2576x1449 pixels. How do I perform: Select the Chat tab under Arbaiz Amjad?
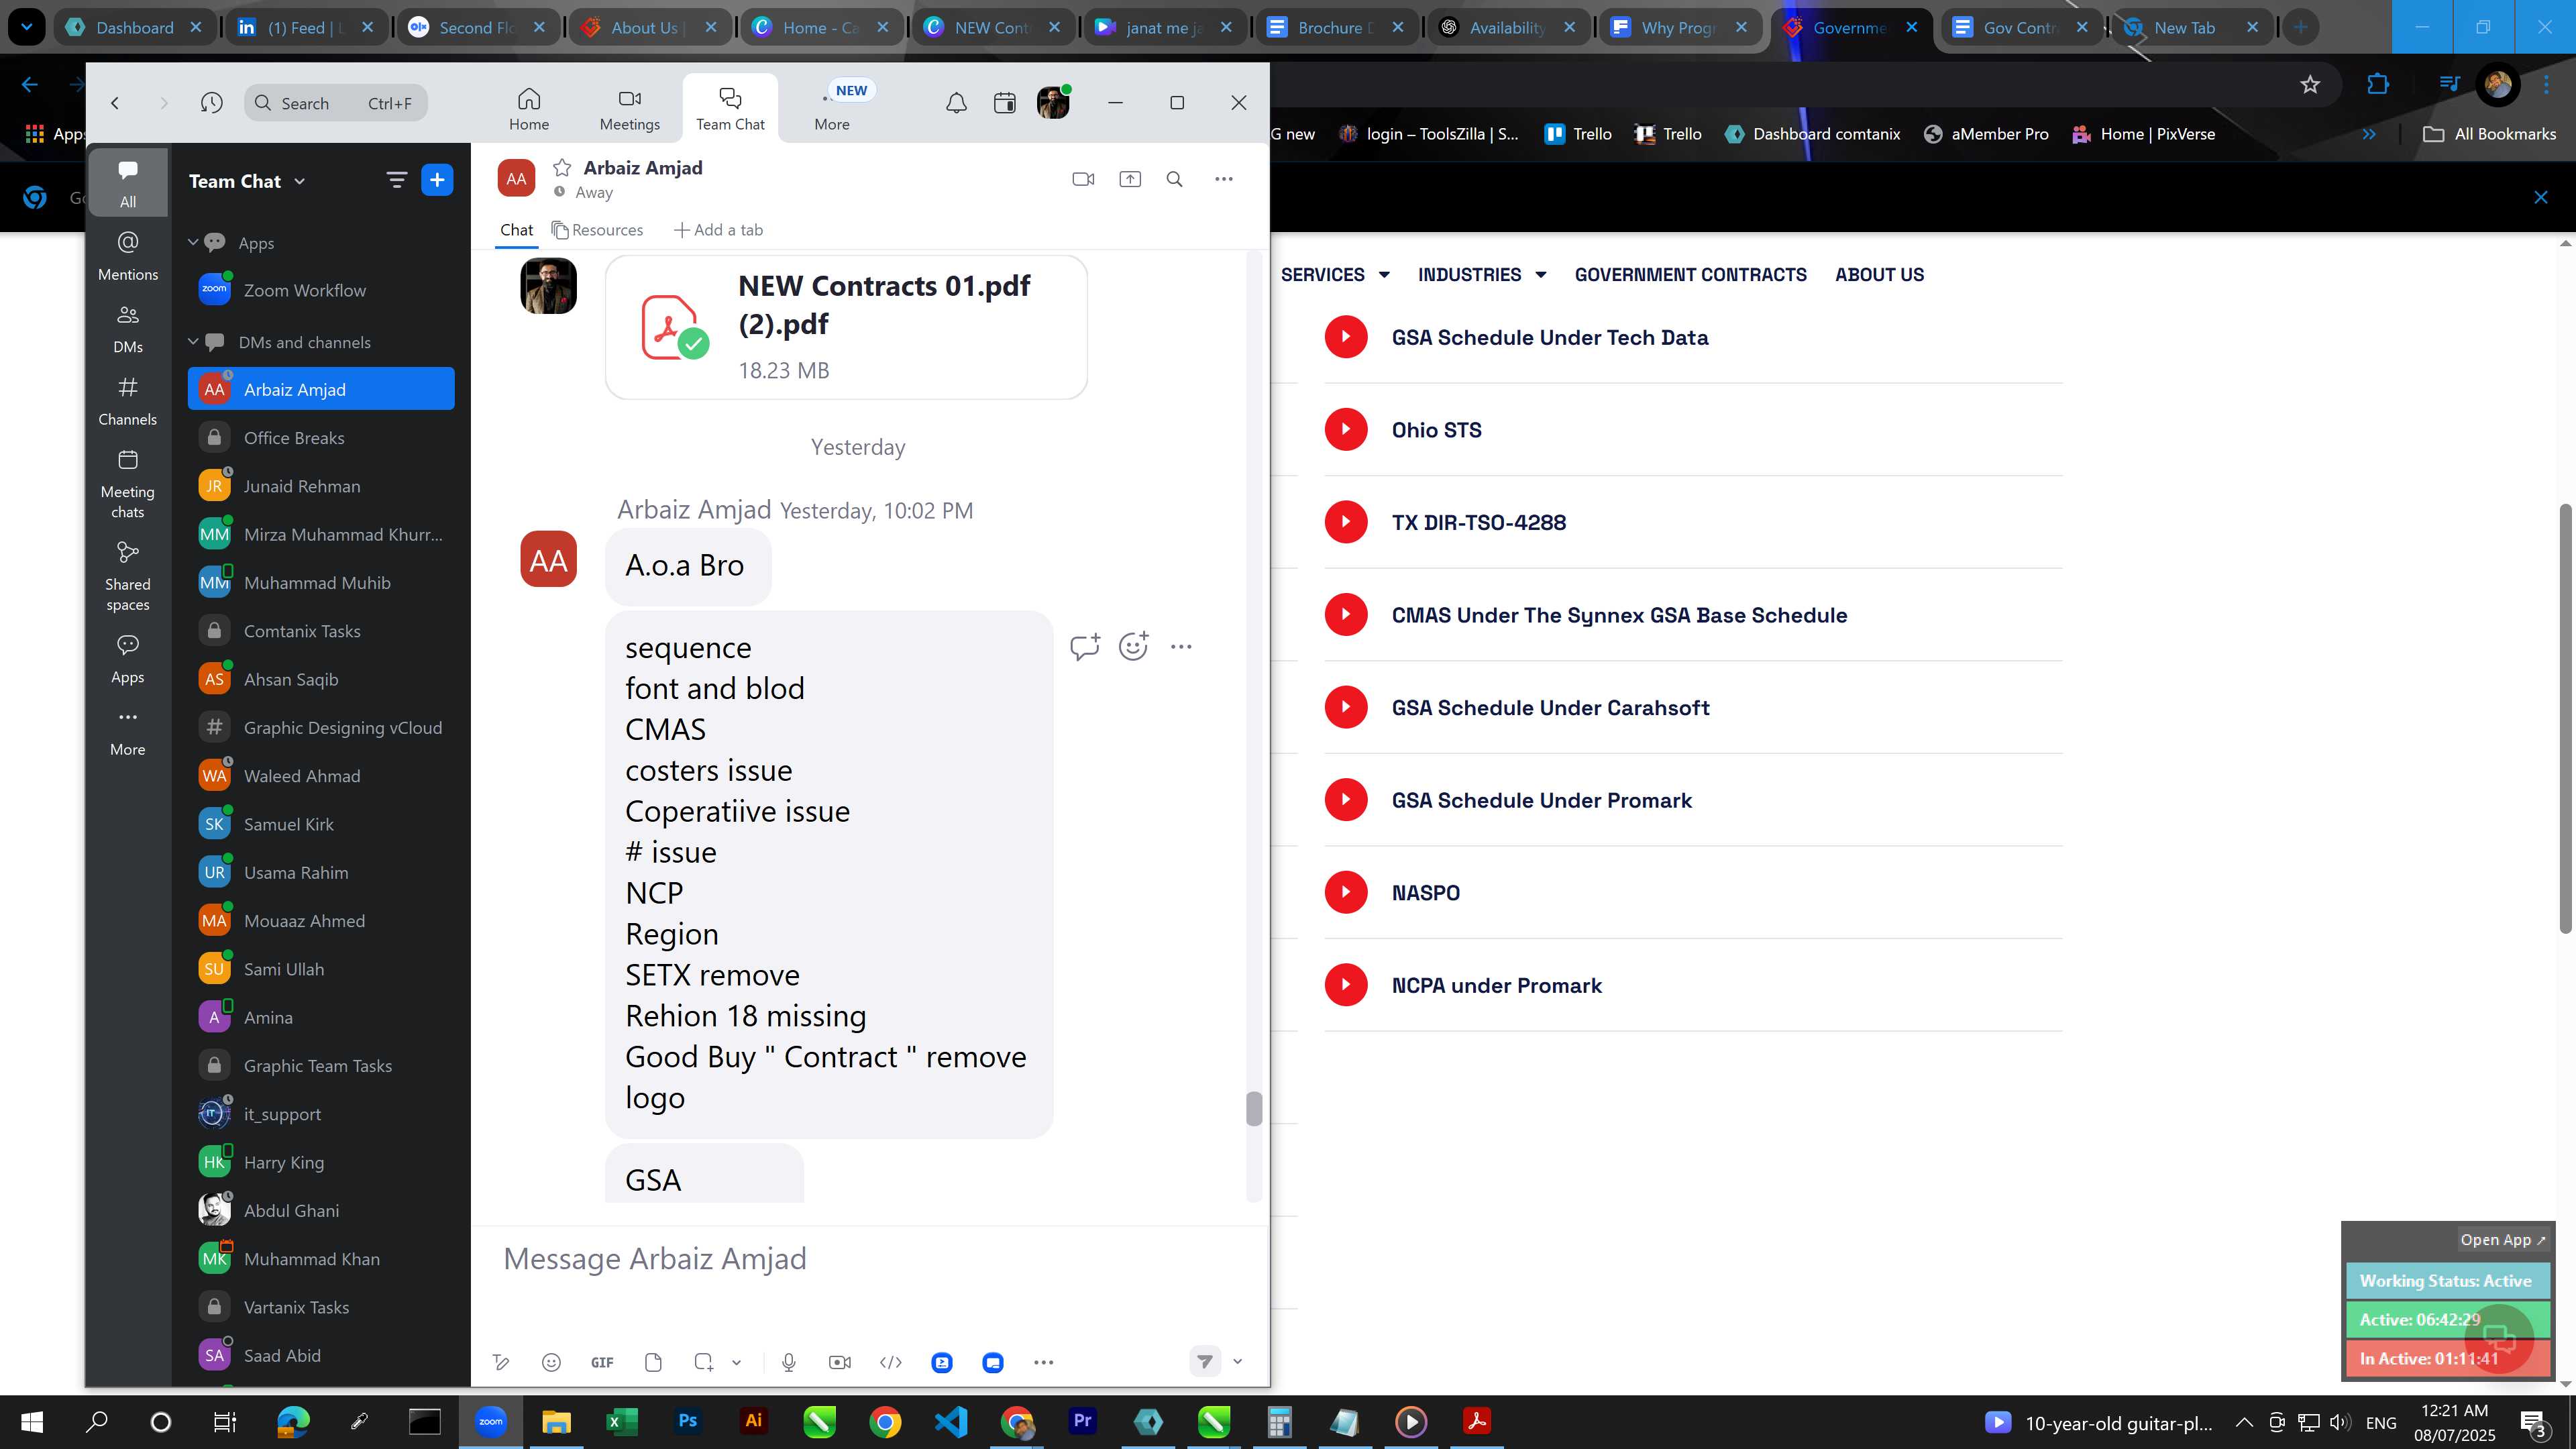tap(516, 230)
